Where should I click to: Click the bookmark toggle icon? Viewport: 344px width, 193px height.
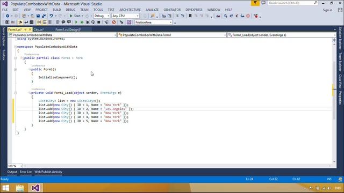[190, 16]
